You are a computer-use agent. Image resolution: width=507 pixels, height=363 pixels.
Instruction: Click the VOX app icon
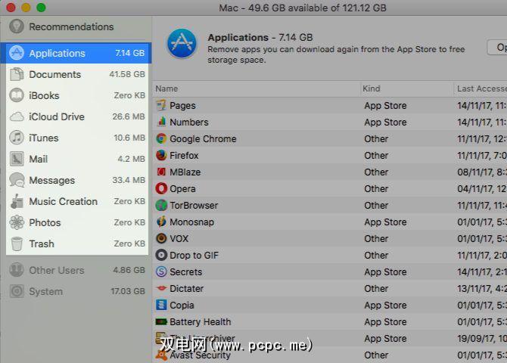click(x=161, y=238)
